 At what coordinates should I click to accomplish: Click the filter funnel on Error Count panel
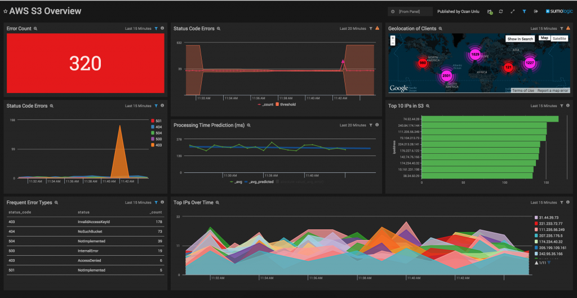coord(156,28)
